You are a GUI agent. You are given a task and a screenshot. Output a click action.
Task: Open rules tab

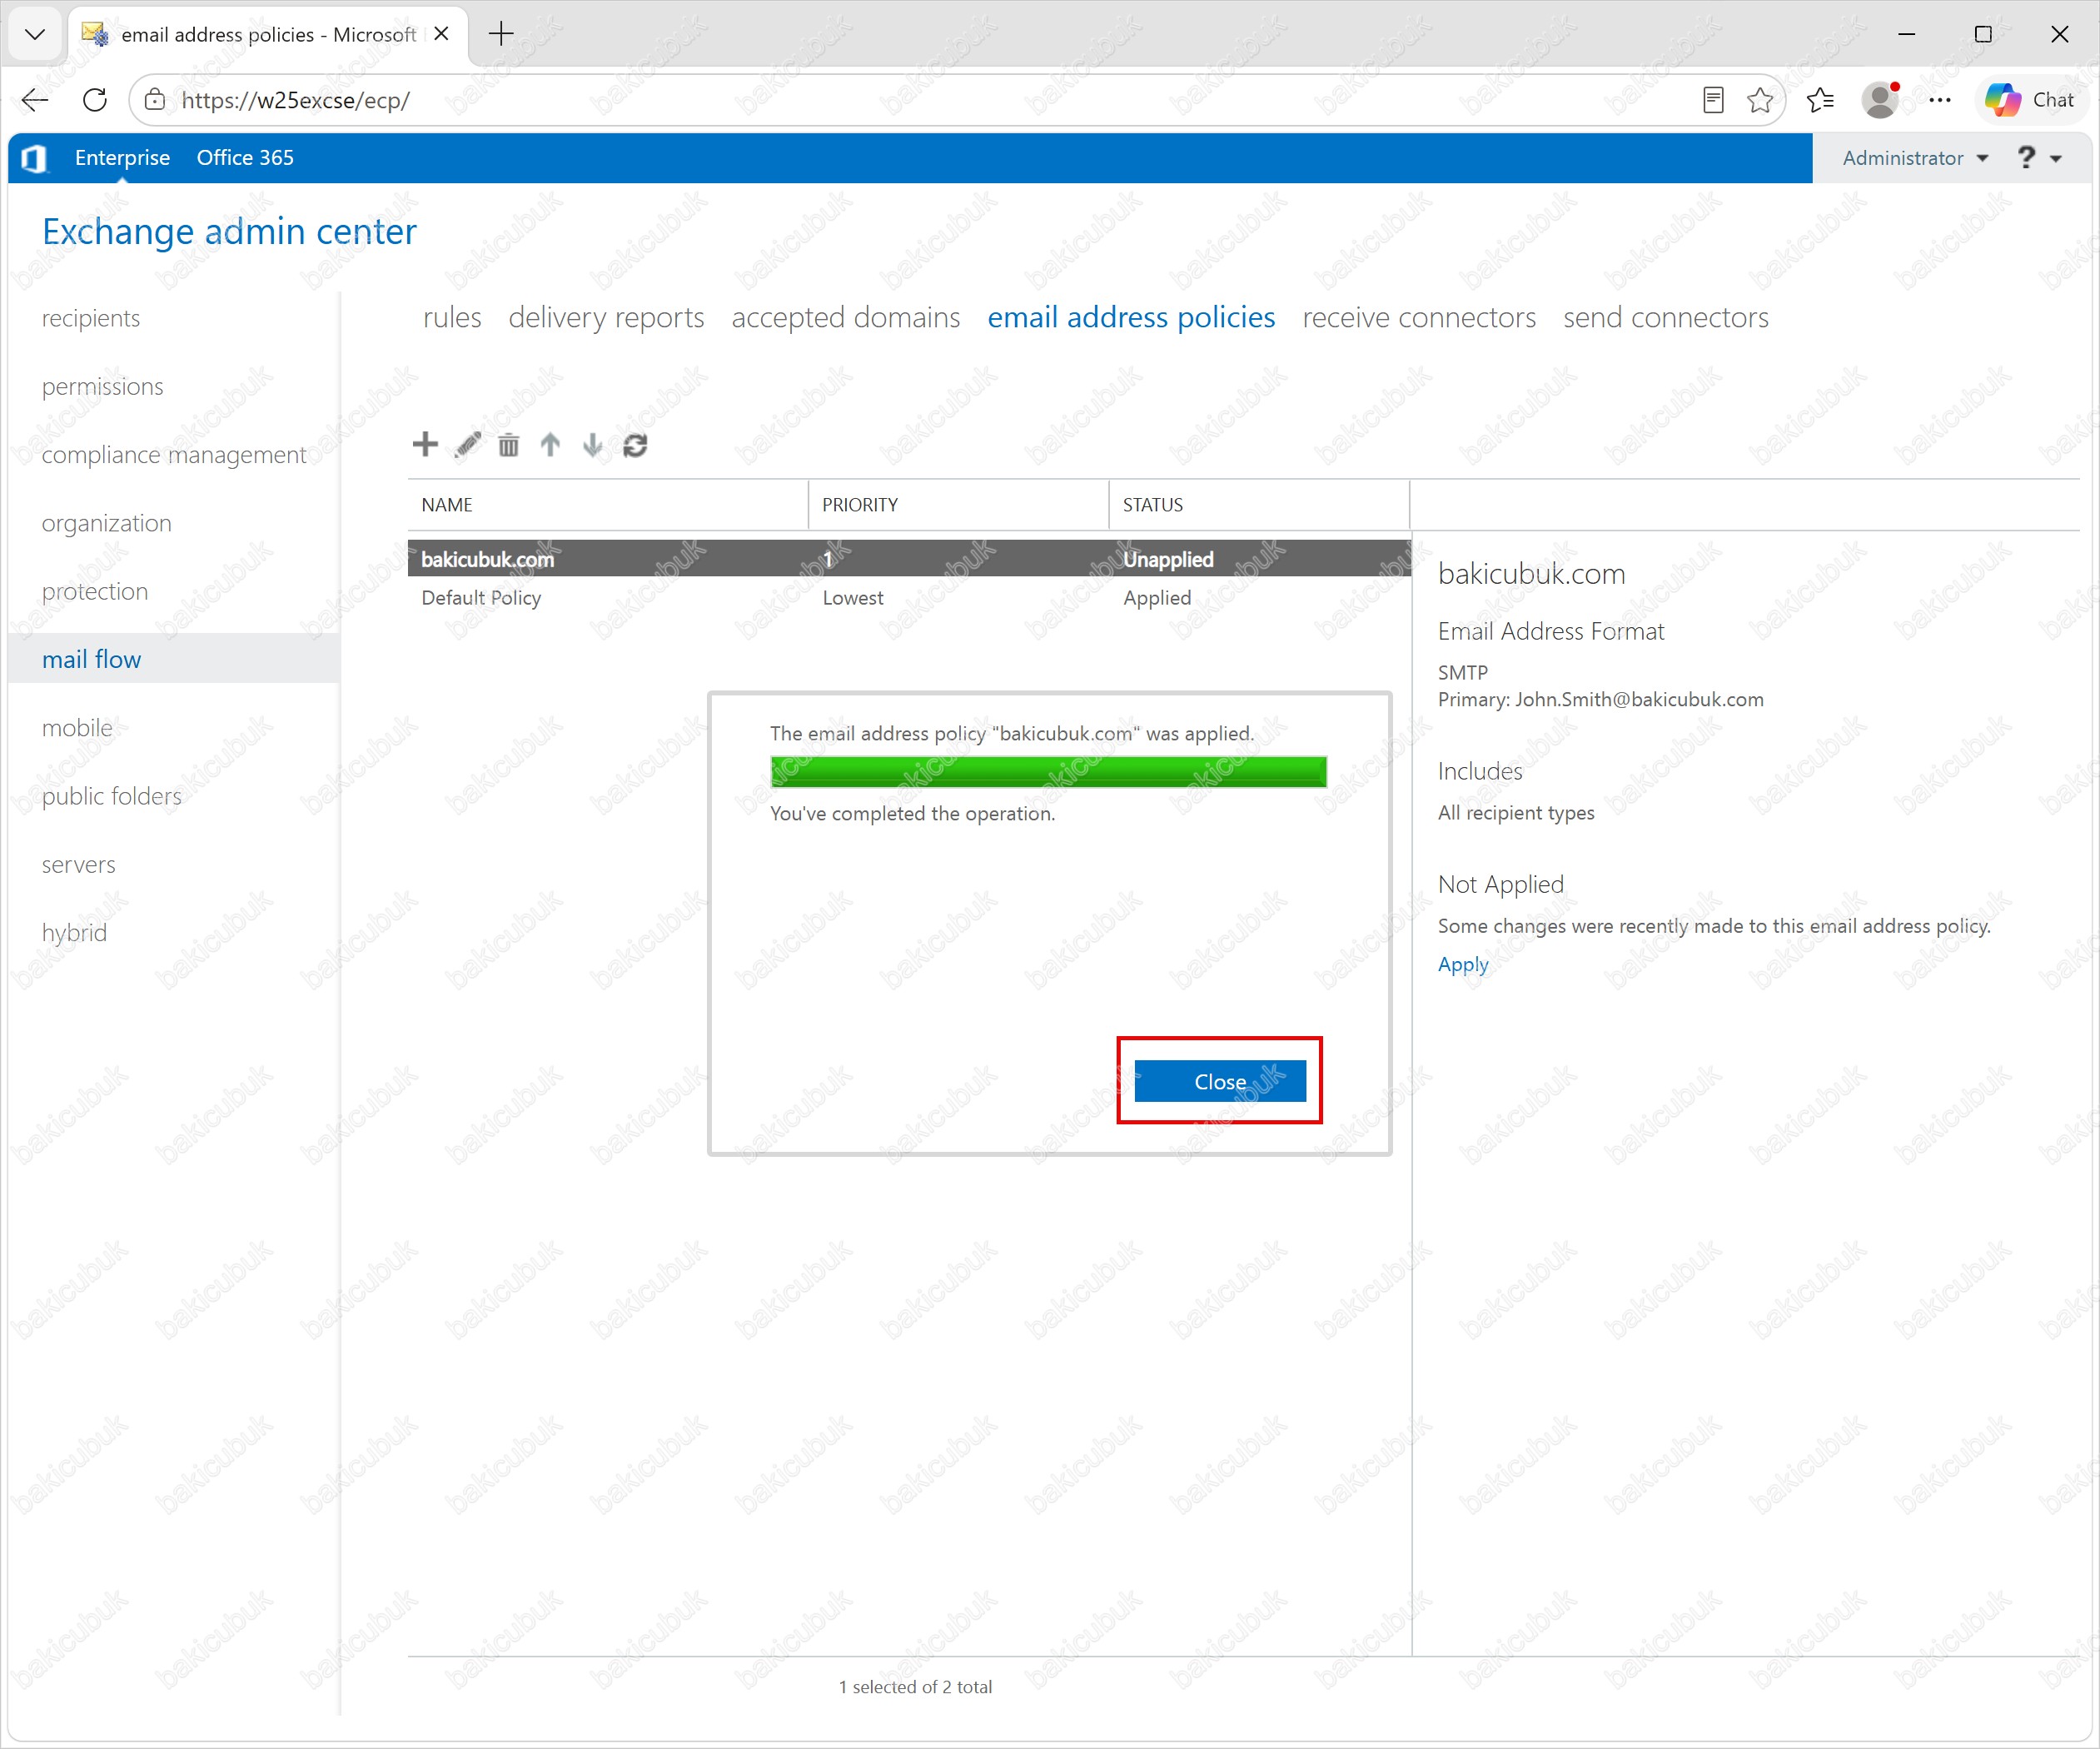452,318
